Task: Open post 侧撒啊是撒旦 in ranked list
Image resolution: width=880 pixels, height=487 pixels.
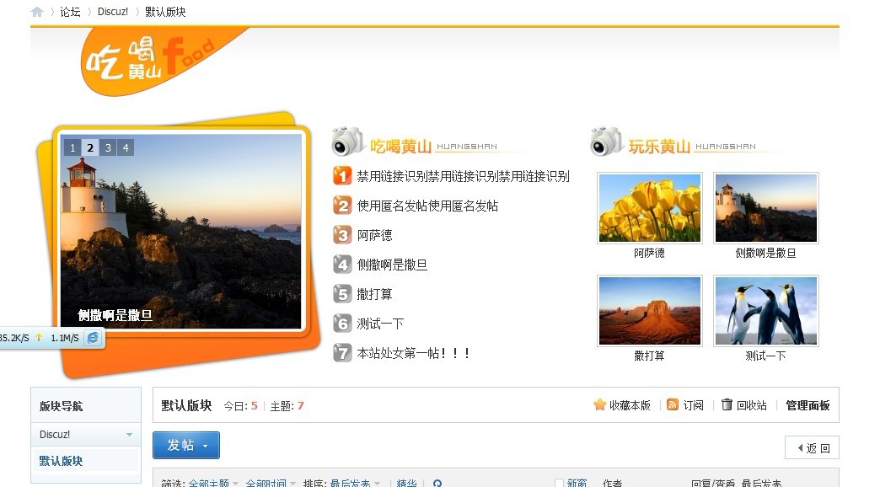Action: click(392, 265)
